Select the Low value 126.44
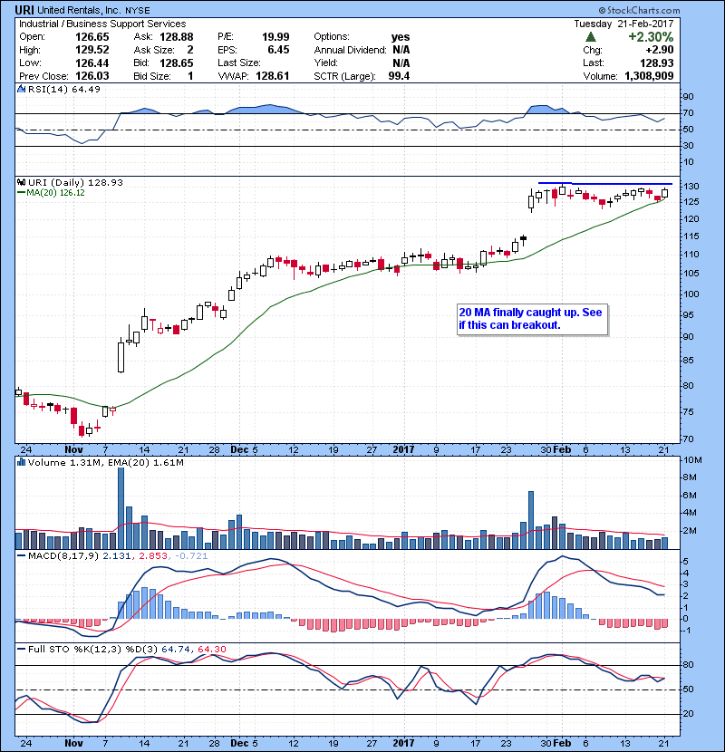The height and width of the screenshot is (752, 725). tap(92, 63)
